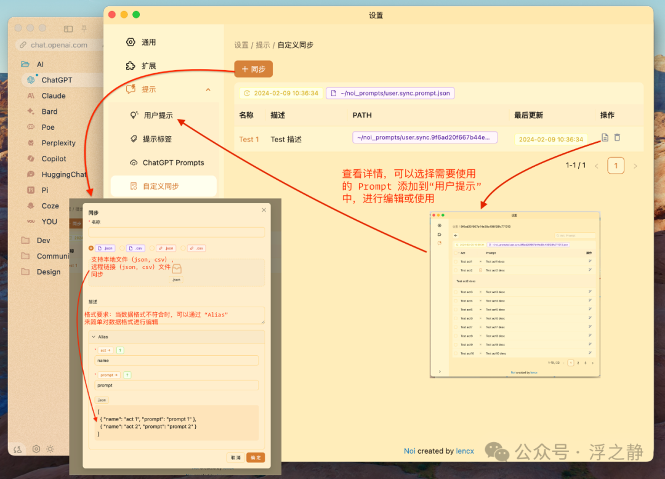The height and width of the screenshot is (479, 665).
Task: Select the local file .json radio option
Action: click(91, 248)
